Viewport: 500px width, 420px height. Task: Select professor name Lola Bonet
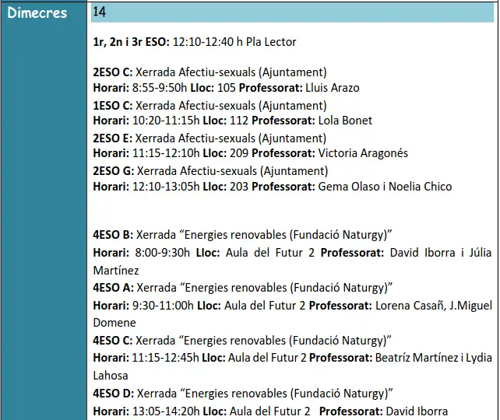[x=345, y=121]
